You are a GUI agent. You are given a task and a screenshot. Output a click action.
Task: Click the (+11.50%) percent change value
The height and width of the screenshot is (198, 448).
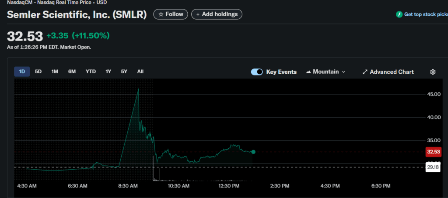coord(91,36)
